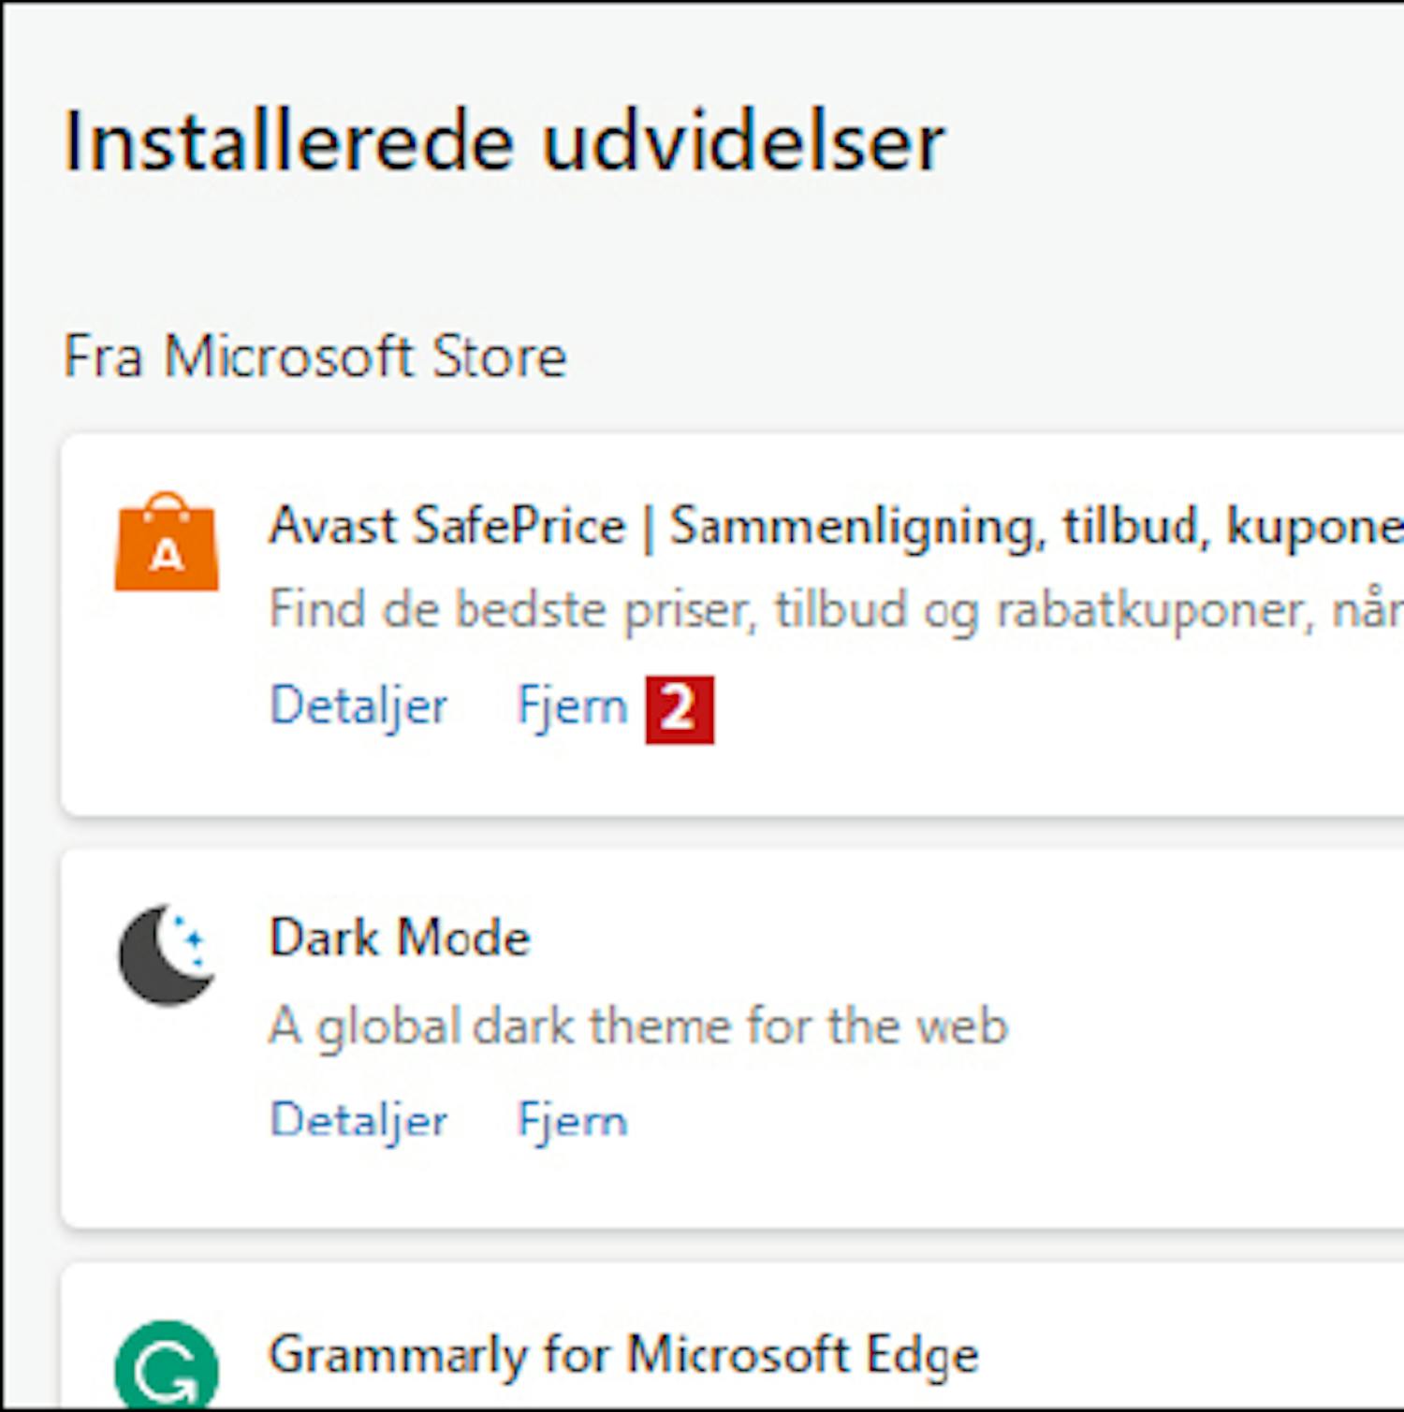Click the Avast SafePrice shopping bag icon

pyautogui.click(x=167, y=542)
